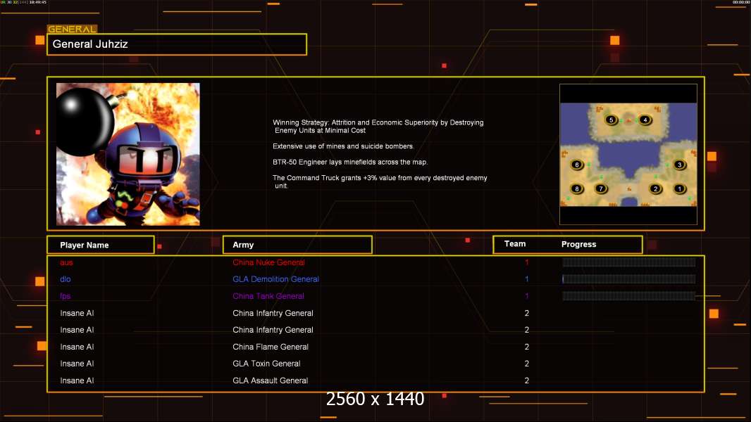The width and height of the screenshot is (751, 422).
Task: Click GLA Demolition General army entry
Action: (x=276, y=279)
